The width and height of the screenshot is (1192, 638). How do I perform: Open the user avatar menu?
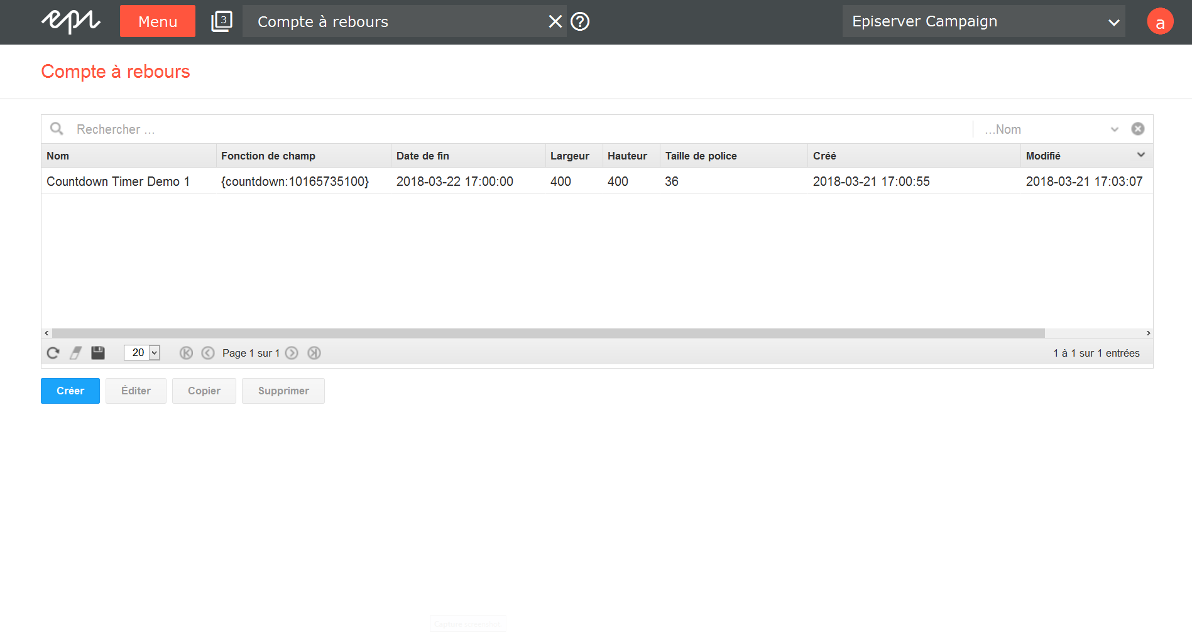(1160, 21)
